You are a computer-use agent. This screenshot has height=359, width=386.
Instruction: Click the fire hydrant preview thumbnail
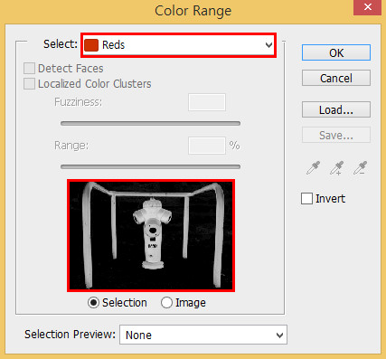click(151, 236)
